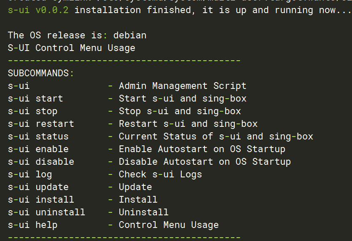Click "Enable Autostart on OS Startup" description

202,149
